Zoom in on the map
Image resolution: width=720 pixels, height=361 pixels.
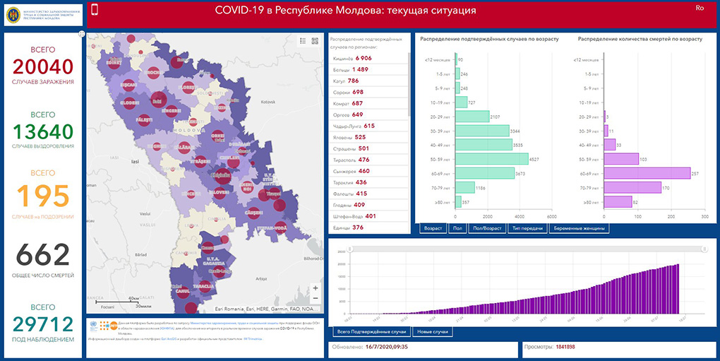(315, 288)
